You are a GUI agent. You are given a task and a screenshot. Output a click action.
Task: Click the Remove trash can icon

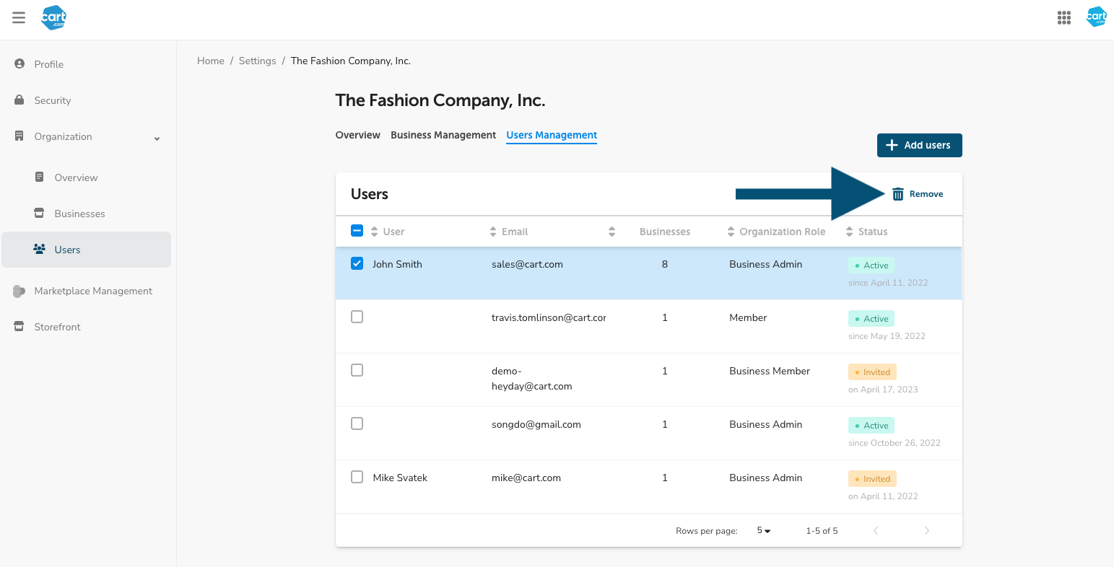pos(898,194)
